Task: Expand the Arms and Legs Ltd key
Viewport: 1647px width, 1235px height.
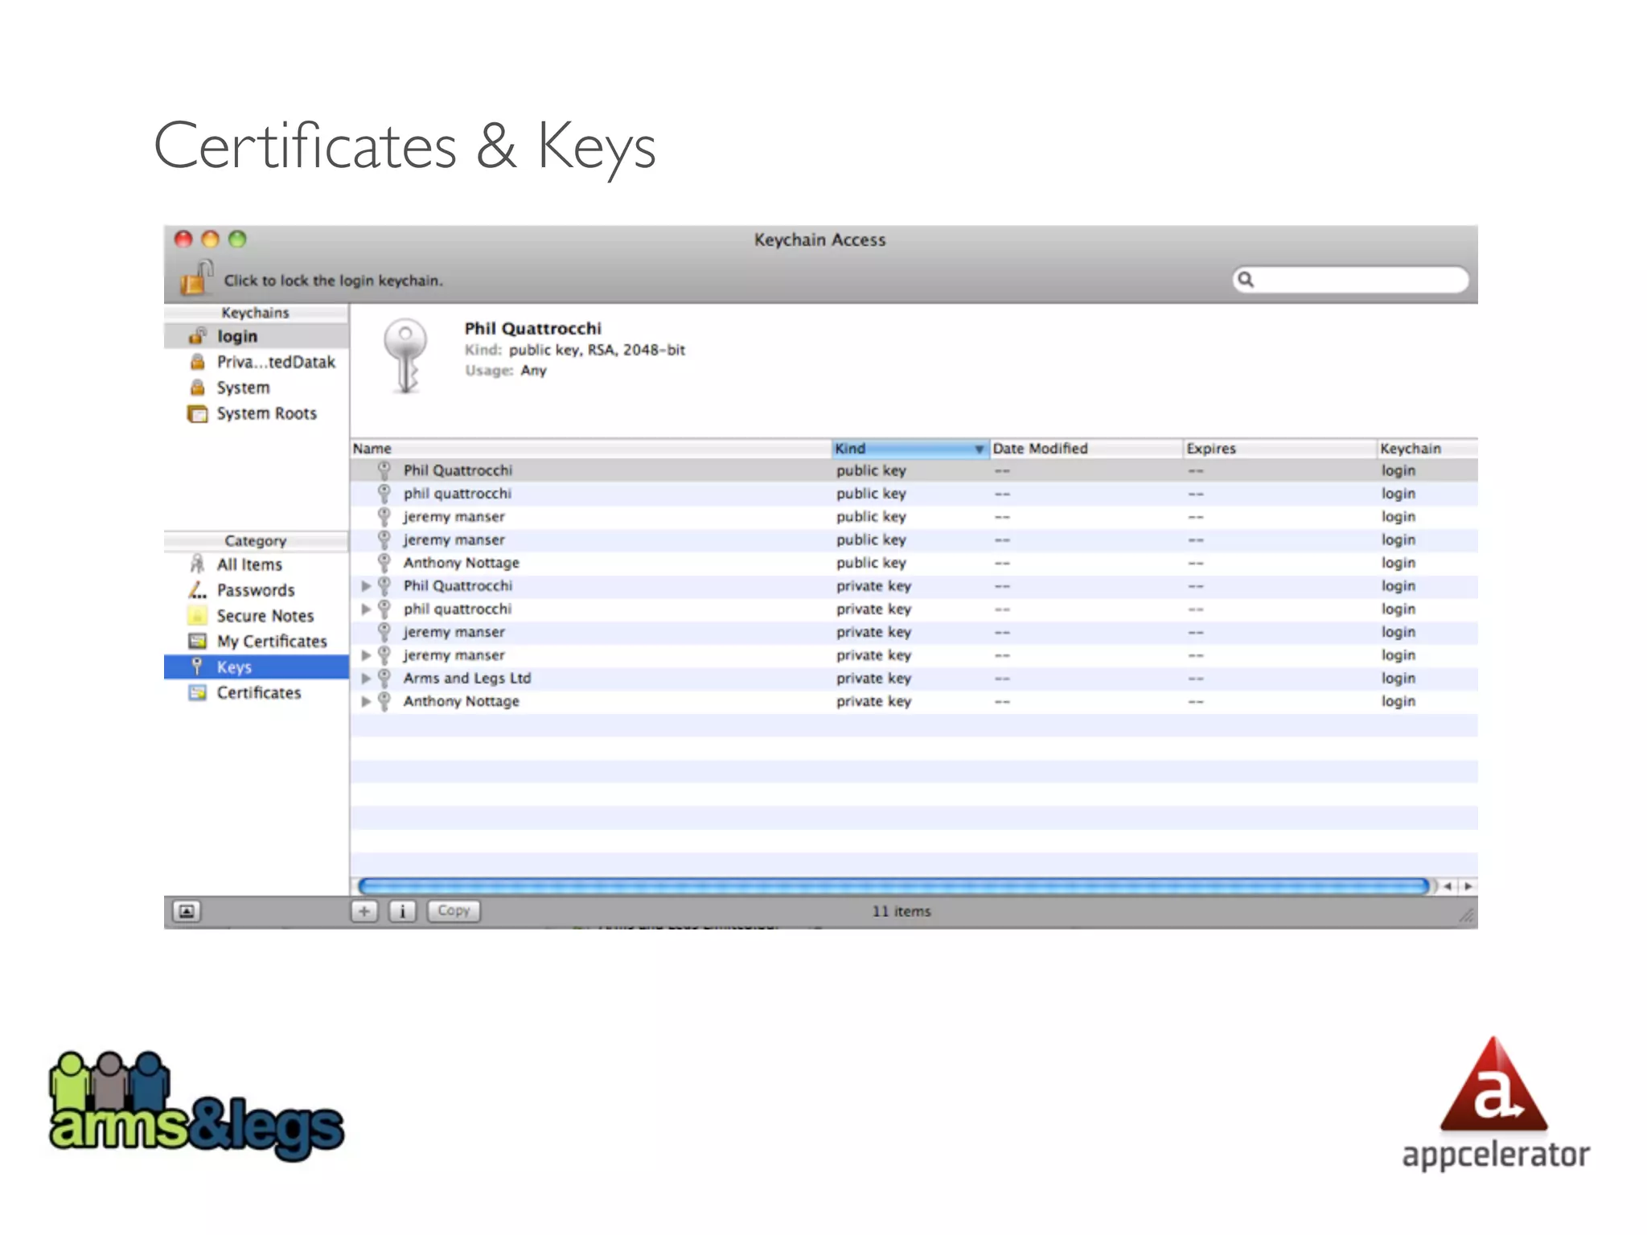Action: [x=366, y=679]
